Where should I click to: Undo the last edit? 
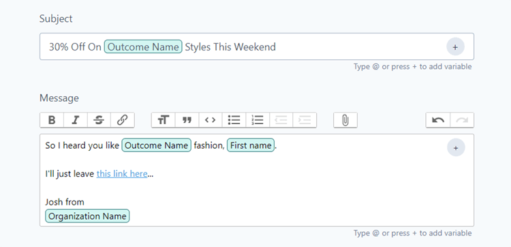tap(438, 120)
